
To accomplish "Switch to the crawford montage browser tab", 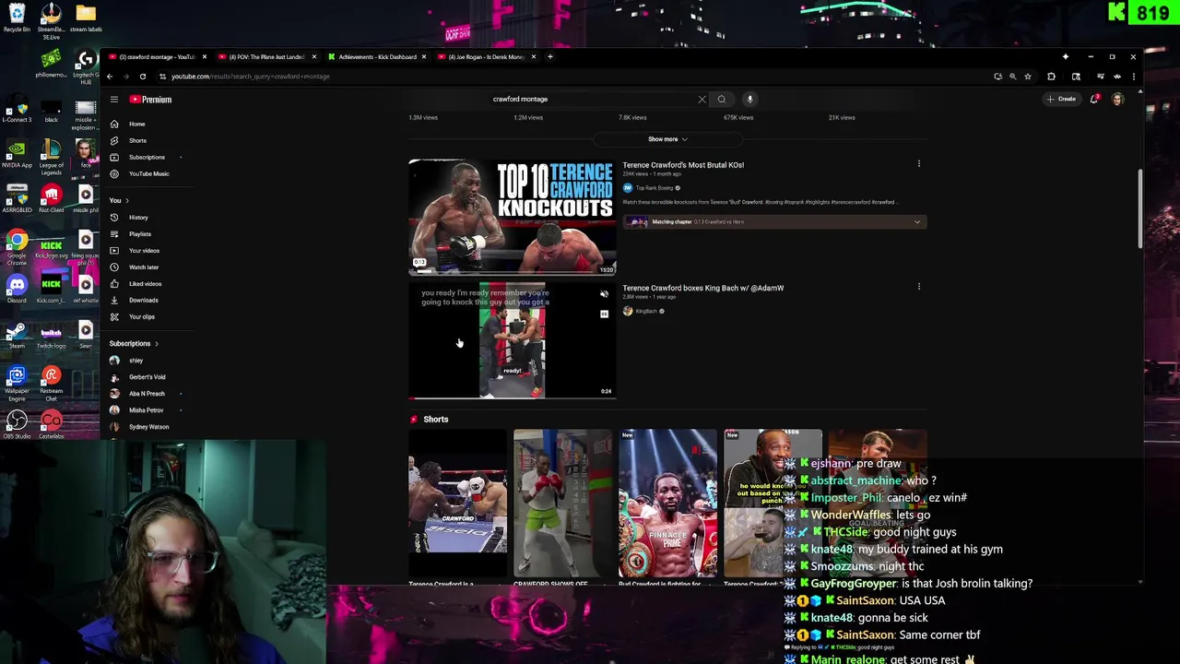I will pos(157,57).
